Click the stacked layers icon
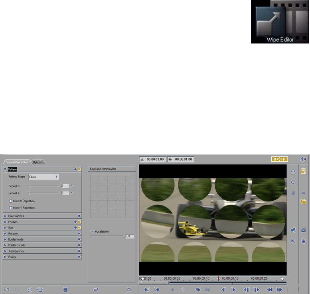 (293, 230)
